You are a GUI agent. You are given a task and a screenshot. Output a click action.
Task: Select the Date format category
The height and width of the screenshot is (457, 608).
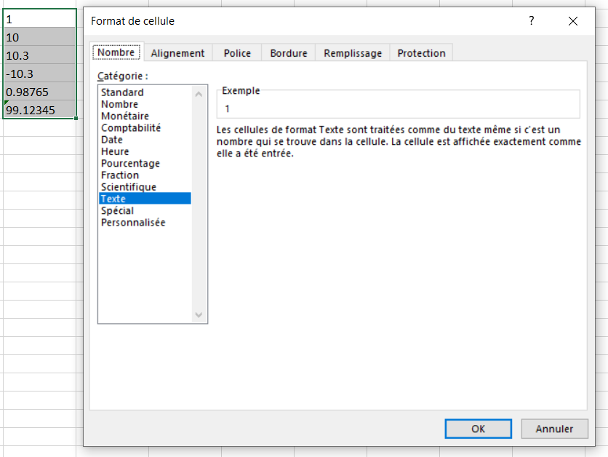[112, 140]
